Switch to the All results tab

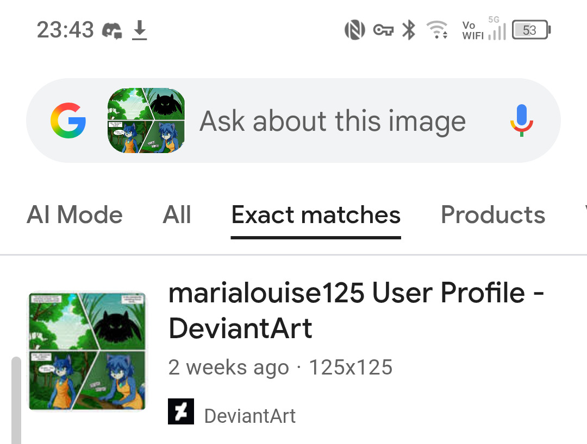coord(177,215)
